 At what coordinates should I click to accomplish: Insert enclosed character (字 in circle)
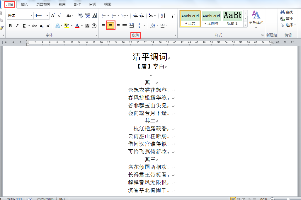click(94, 26)
